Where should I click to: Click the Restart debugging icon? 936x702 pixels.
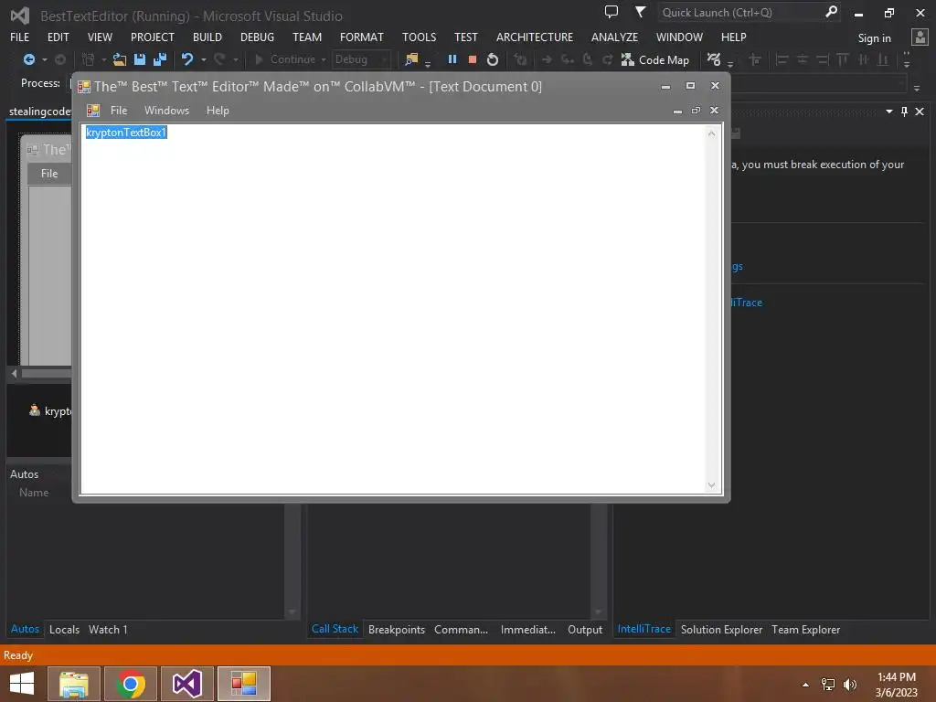pyautogui.click(x=493, y=59)
